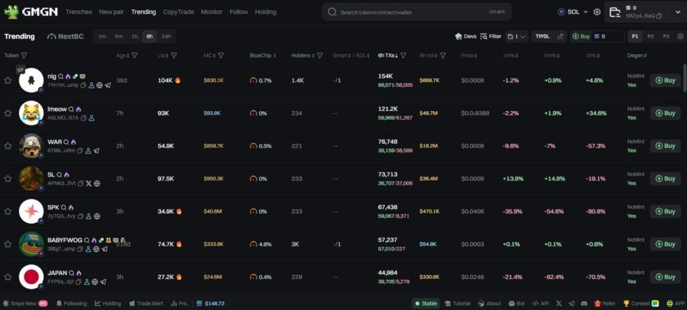Toggle hide icon on nig token
Image resolution: width=687 pixels, height=310 pixels.
click(21, 69)
